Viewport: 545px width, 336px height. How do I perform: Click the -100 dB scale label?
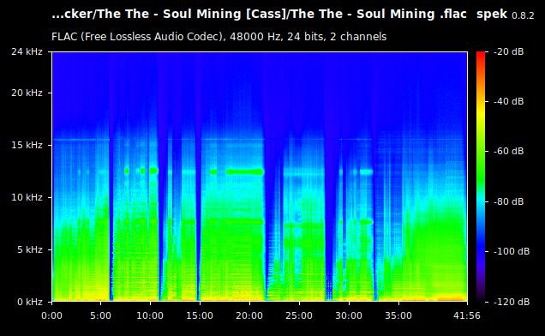point(512,251)
